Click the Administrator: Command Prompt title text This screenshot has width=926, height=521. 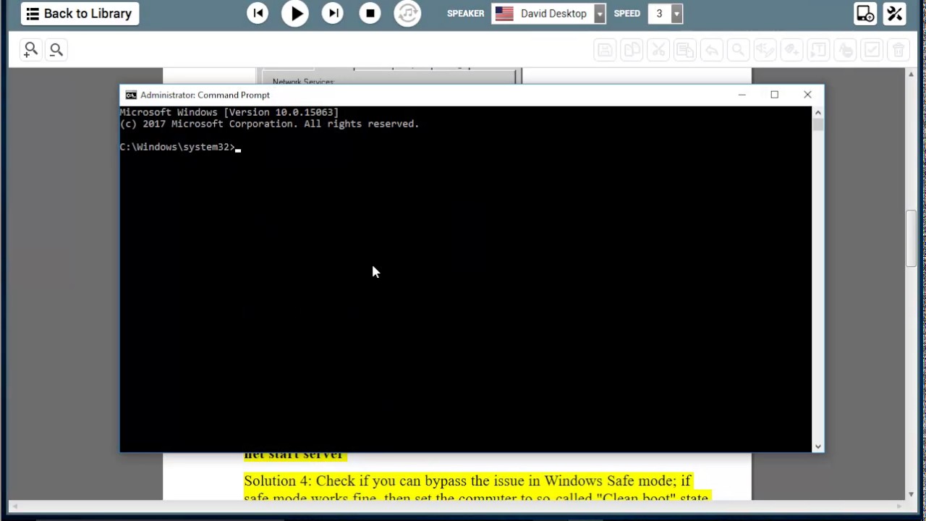tap(205, 95)
